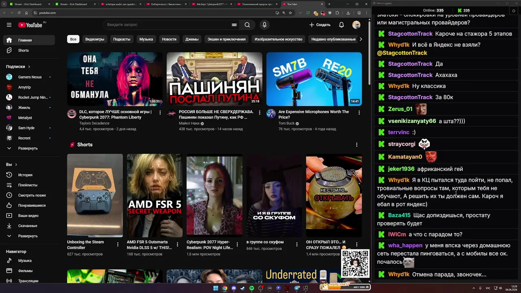This screenshot has height=293, width=521.
Task: Click the search magnifier button
Action: pyautogui.click(x=247, y=25)
